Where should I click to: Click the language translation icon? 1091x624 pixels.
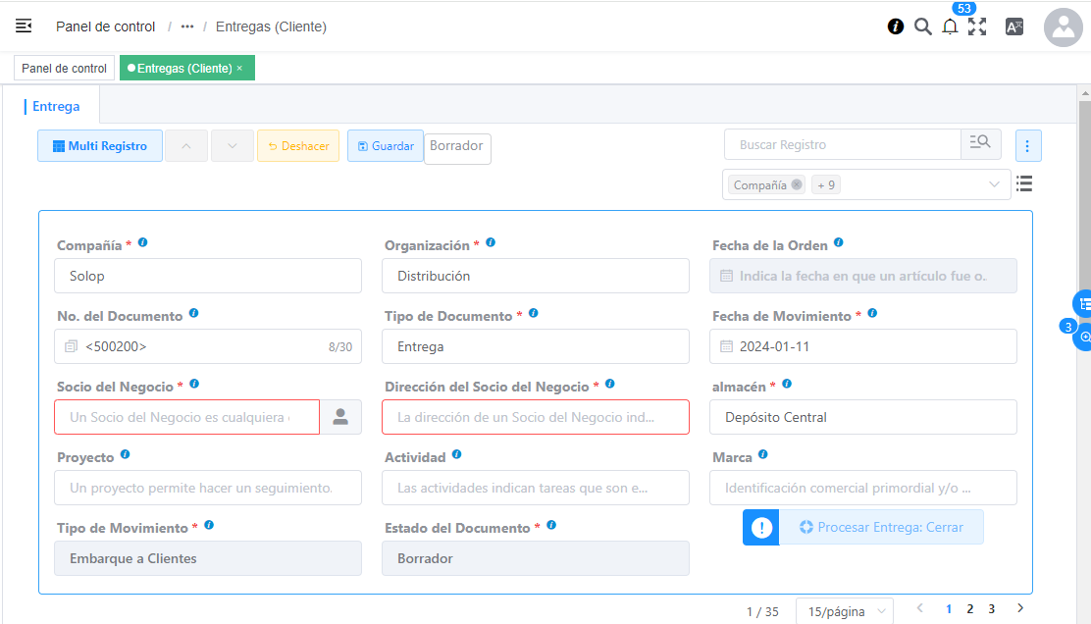(1014, 26)
